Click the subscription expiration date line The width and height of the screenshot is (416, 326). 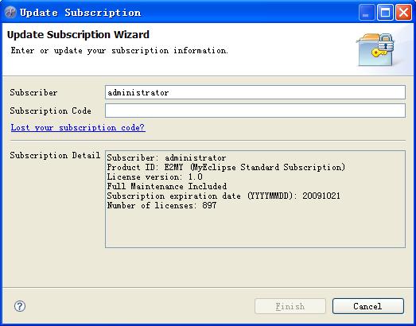point(224,196)
